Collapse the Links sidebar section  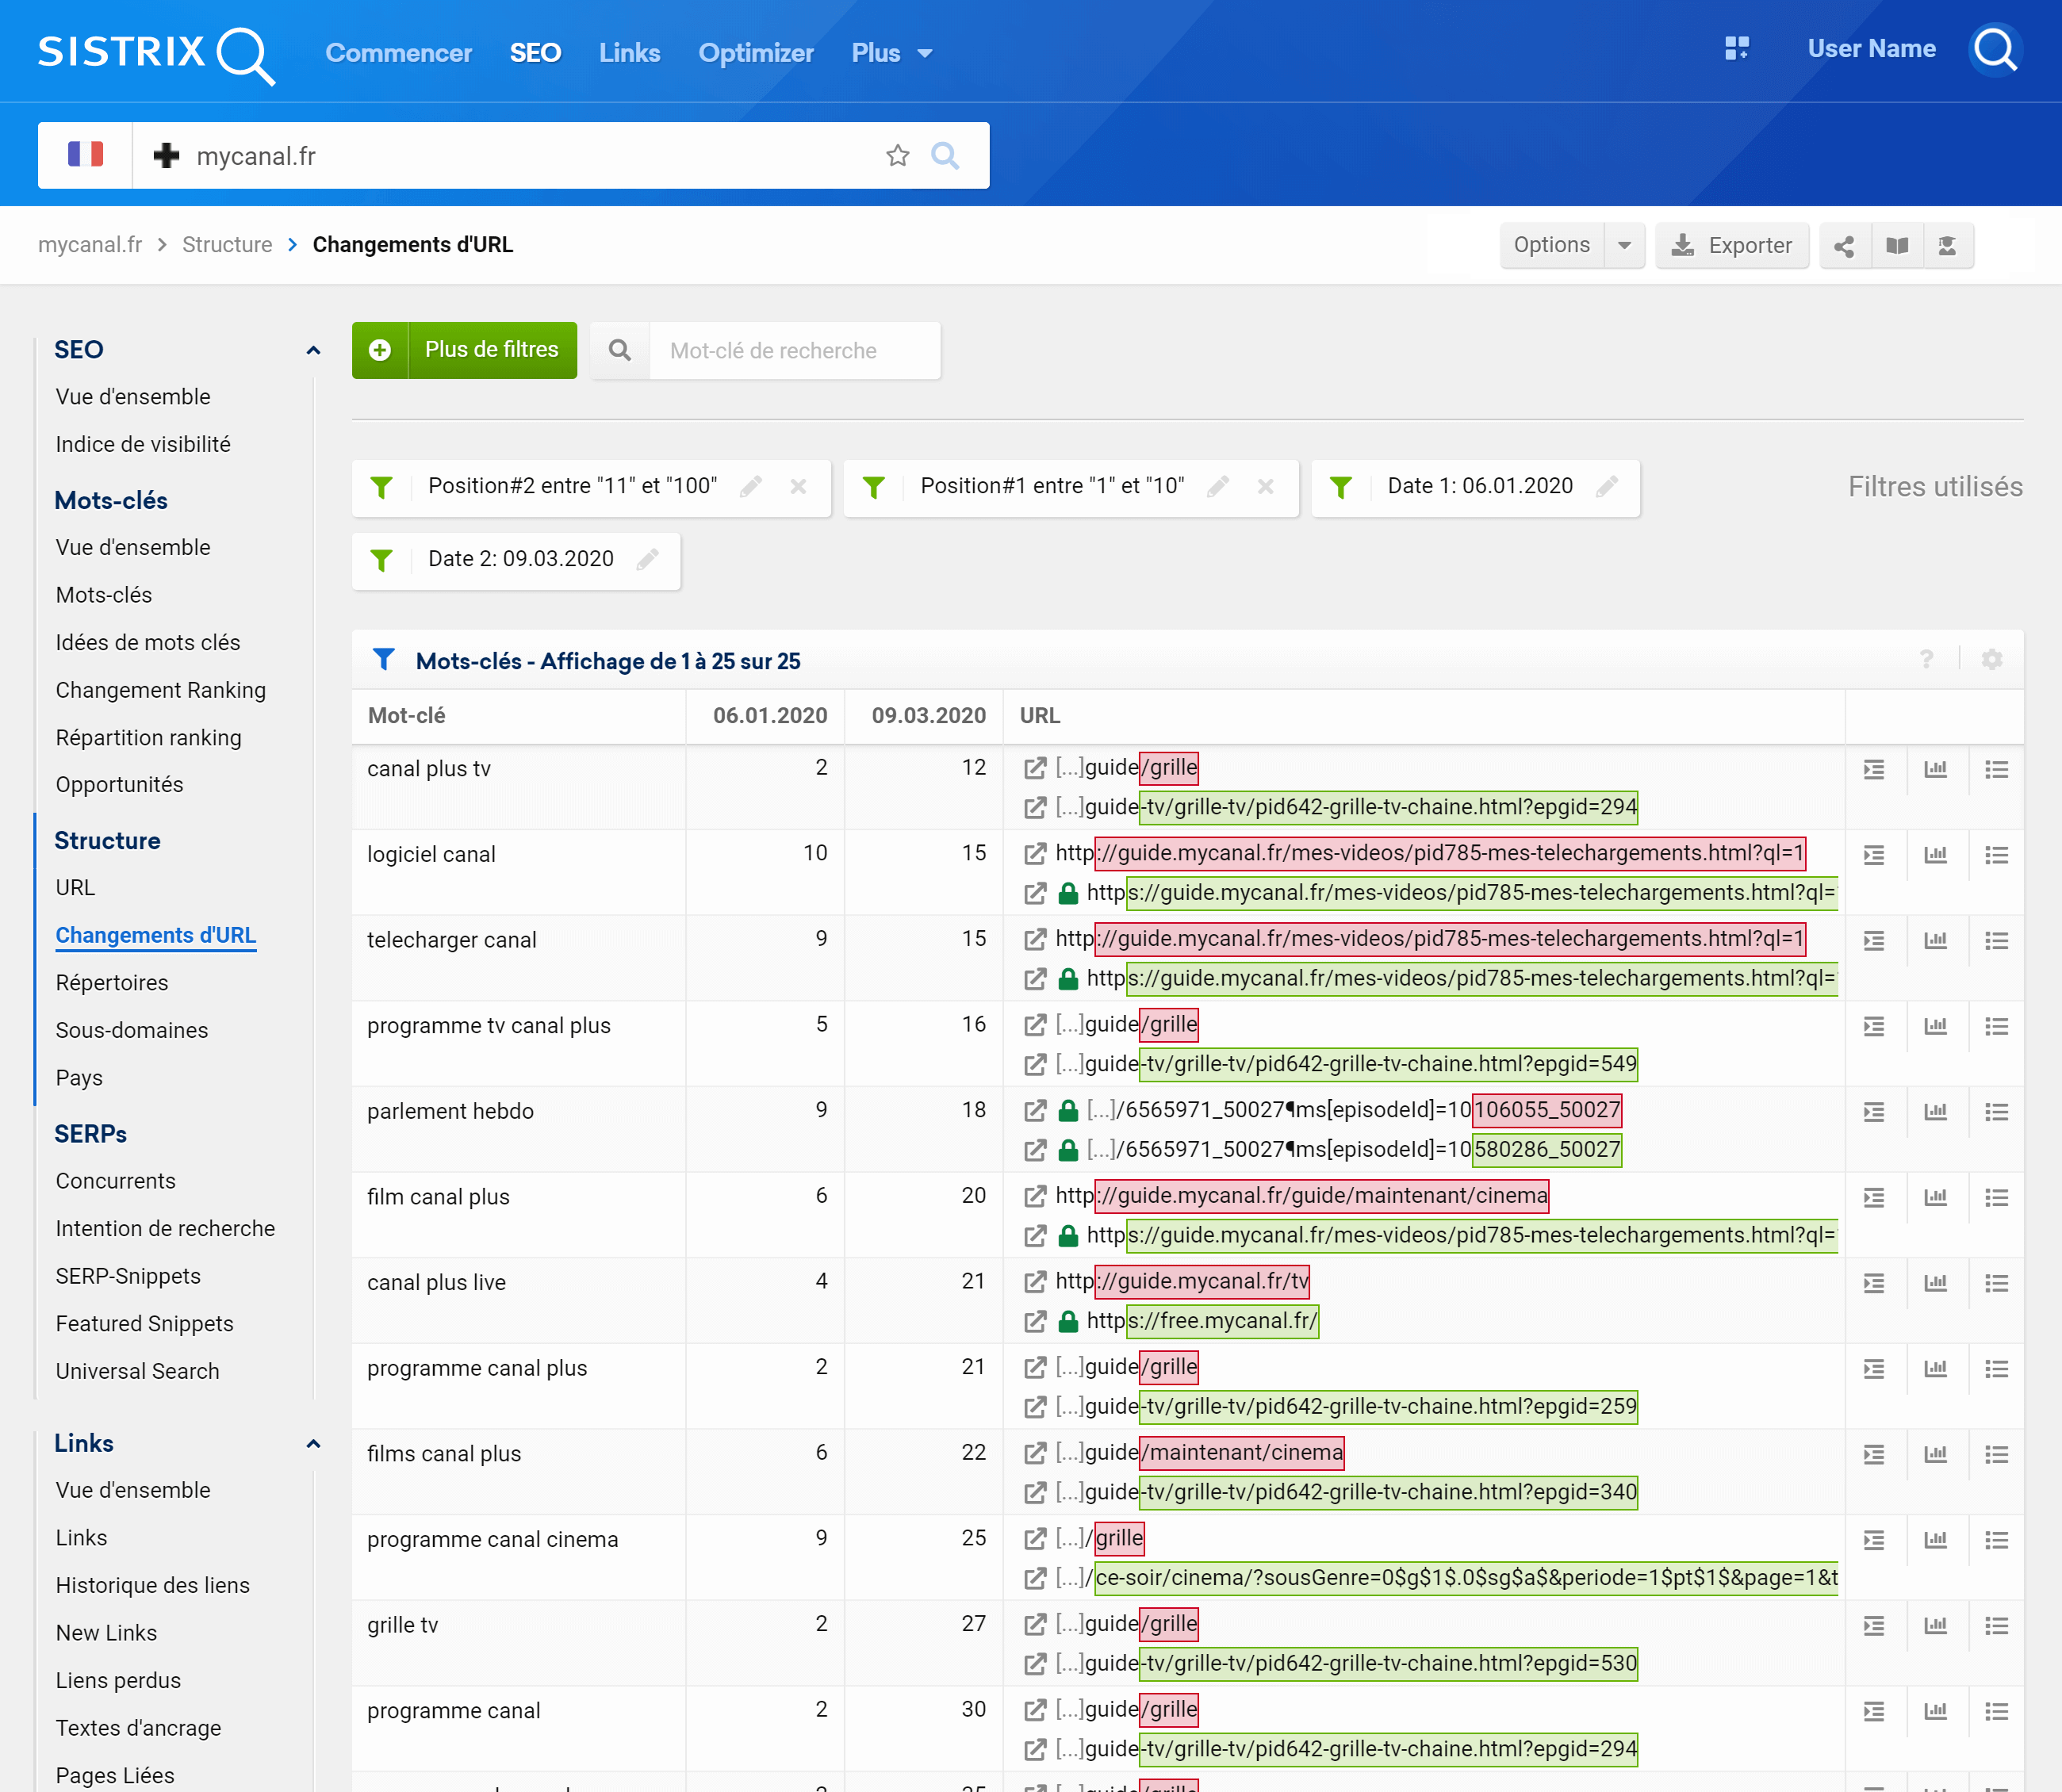coord(313,1444)
